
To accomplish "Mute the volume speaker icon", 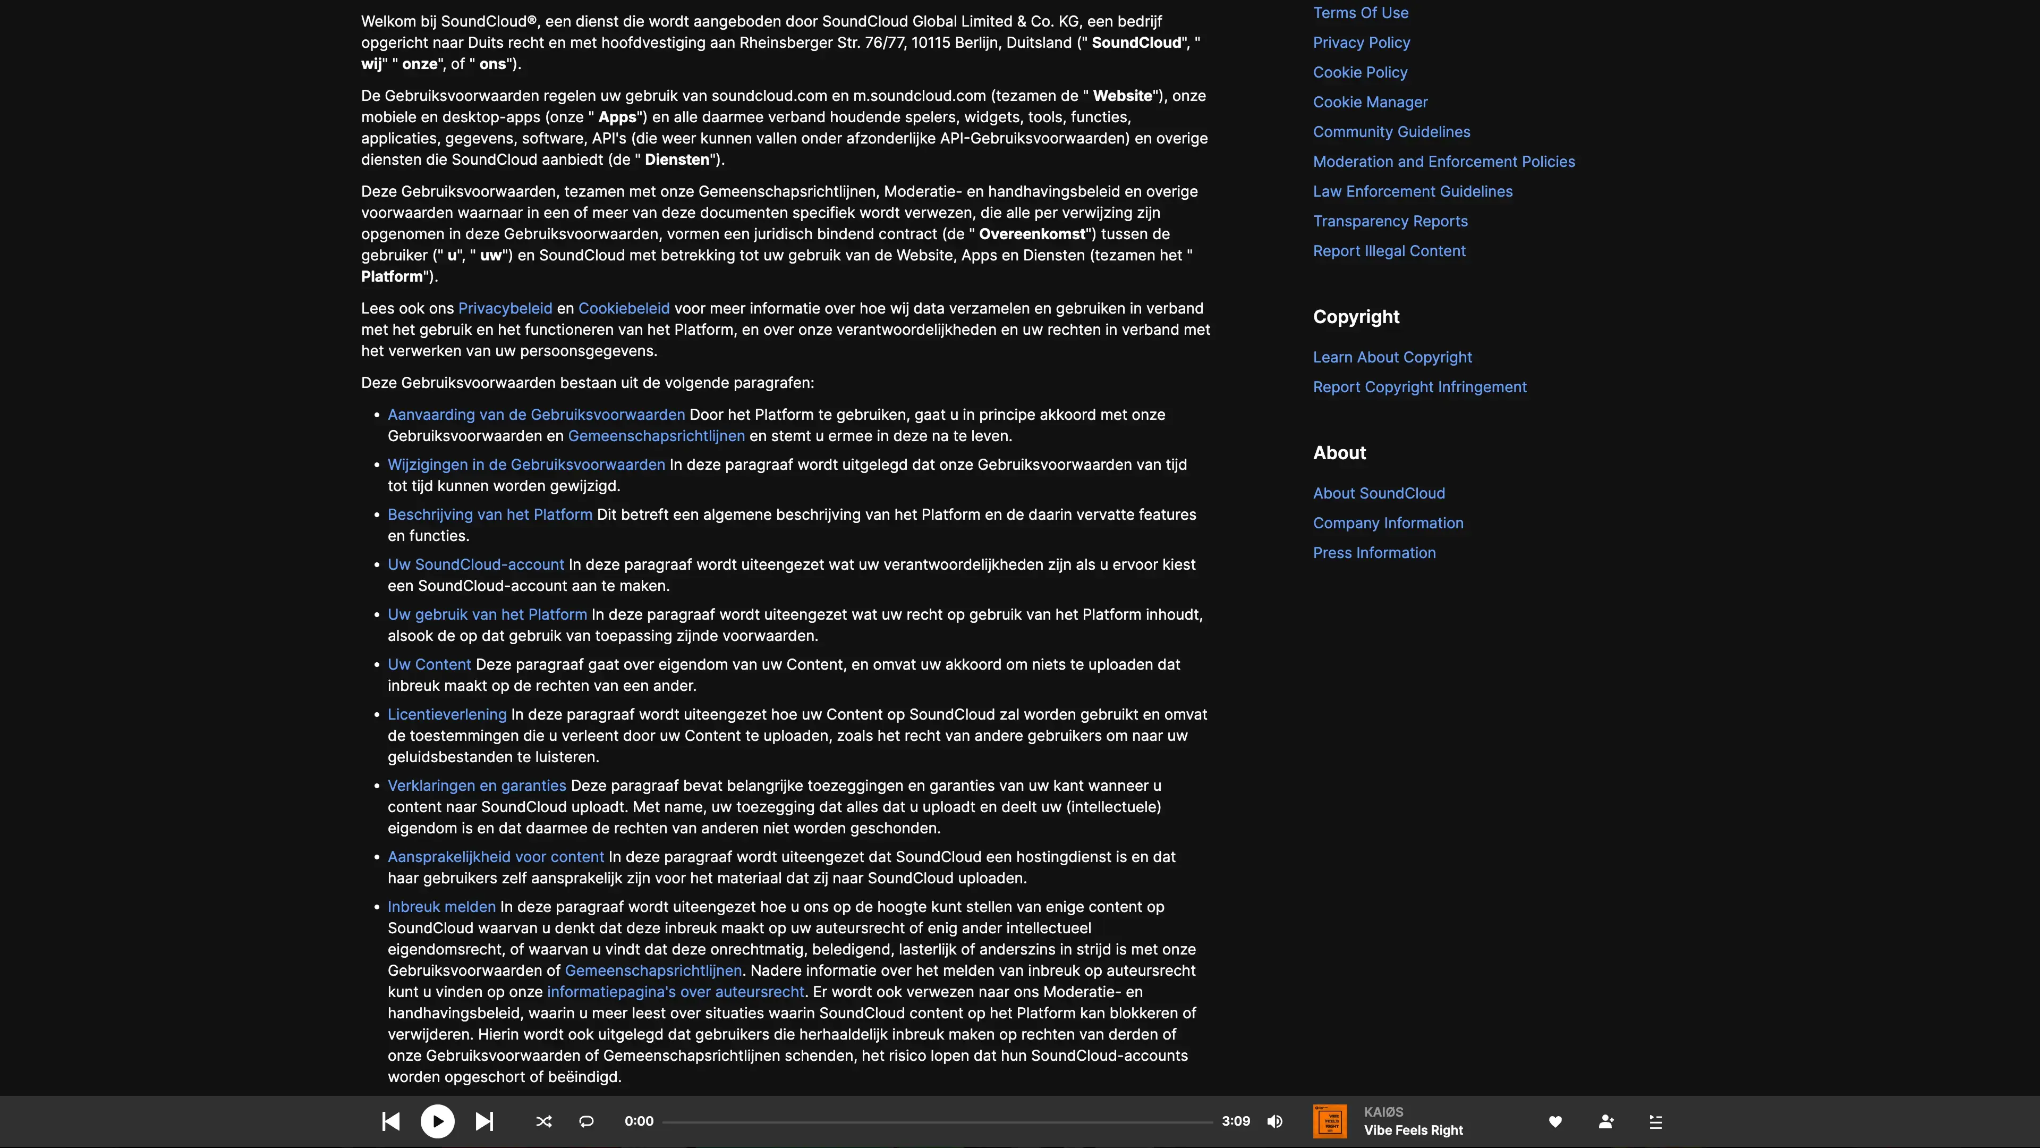I will 1274,1121.
